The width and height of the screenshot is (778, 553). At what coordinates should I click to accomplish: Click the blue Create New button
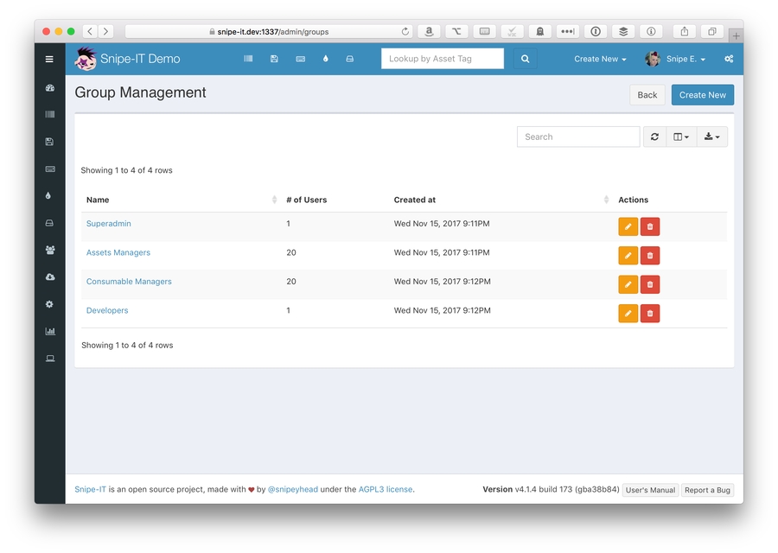tap(702, 95)
